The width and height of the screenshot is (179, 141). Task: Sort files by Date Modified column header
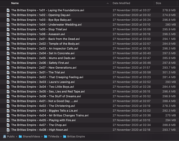[121, 3]
